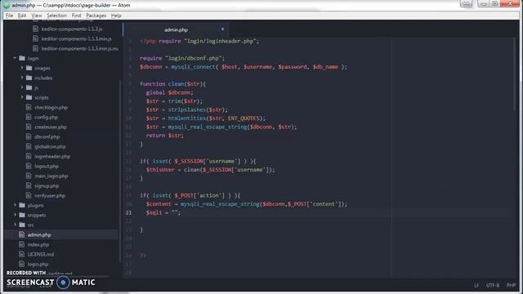
Task: Click 'stripslashes' in the clean function
Action: click(187, 109)
